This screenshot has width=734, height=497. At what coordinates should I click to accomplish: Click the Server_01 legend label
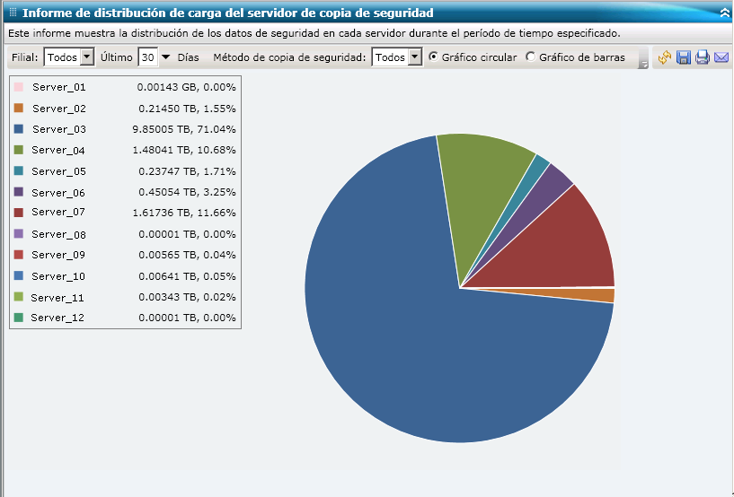pos(59,87)
